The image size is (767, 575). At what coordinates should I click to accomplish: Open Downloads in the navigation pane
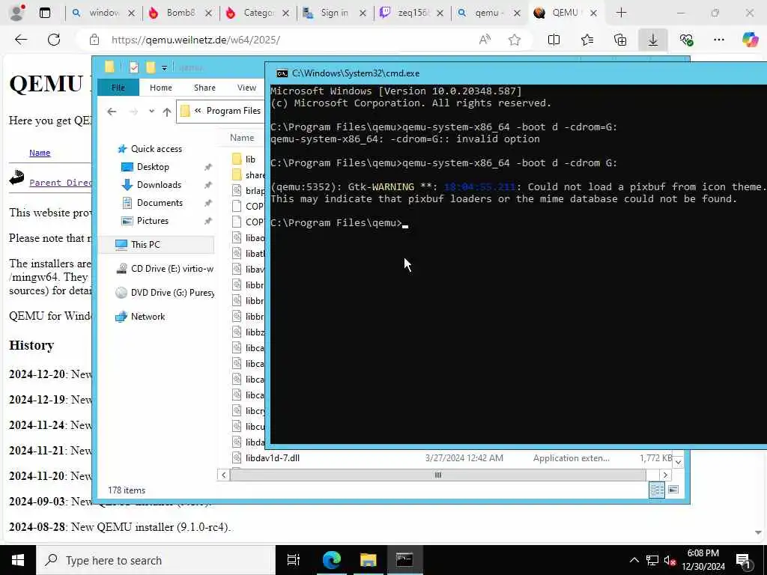[159, 185]
